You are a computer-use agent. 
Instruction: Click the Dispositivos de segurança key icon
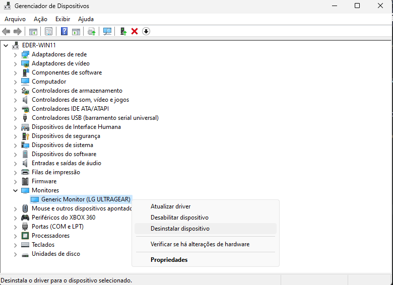(26, 136)
